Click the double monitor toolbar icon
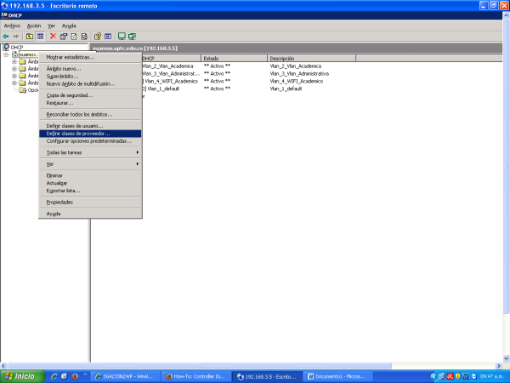This screenshot has height=383, width=510. pos(132,36)
